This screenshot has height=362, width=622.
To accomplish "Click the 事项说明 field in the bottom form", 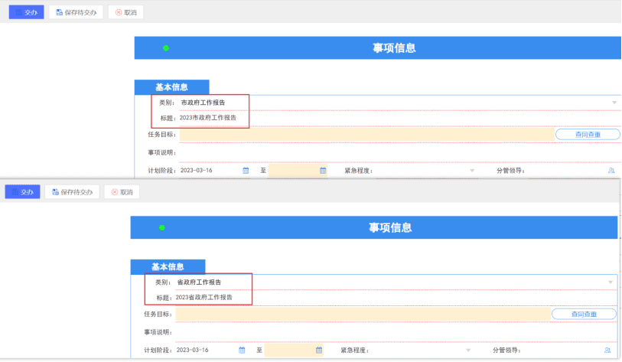I will (396, 332).
